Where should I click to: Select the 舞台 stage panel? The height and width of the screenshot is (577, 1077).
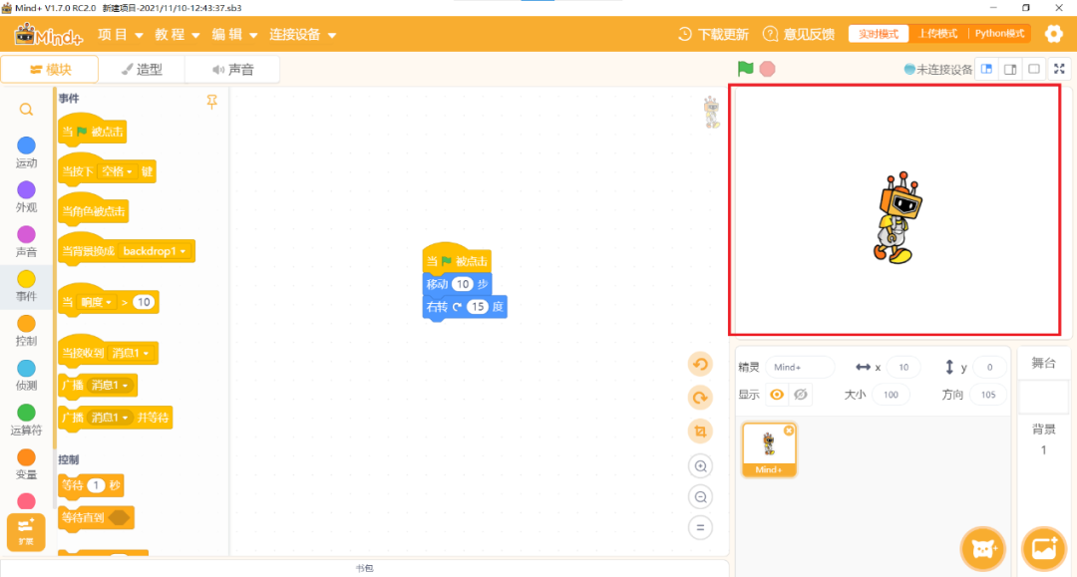click(x=1043, y=363)
